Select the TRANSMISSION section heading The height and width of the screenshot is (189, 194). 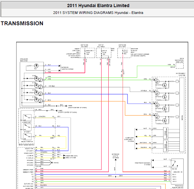click(22, 23)
